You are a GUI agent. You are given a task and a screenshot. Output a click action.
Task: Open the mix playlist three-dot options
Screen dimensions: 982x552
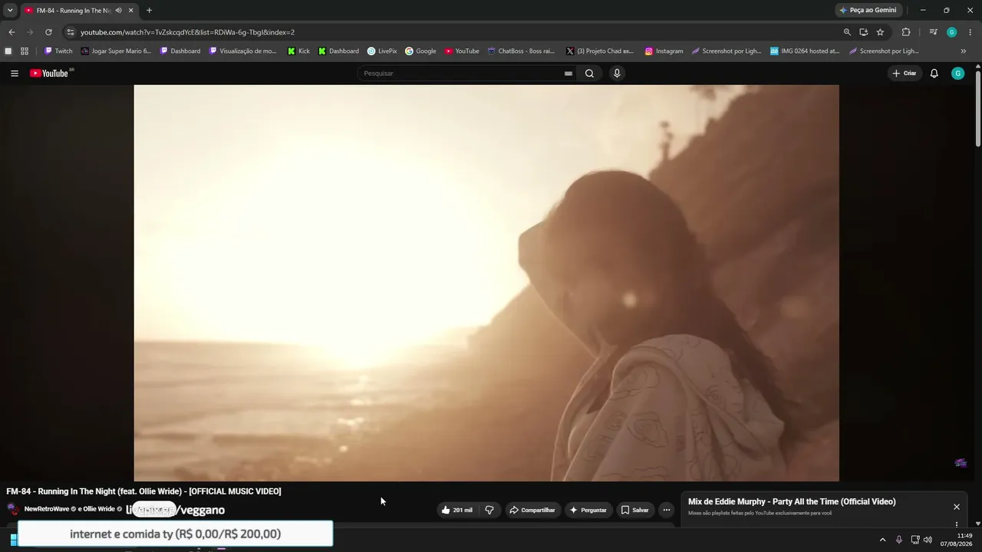tap(957, 524)
